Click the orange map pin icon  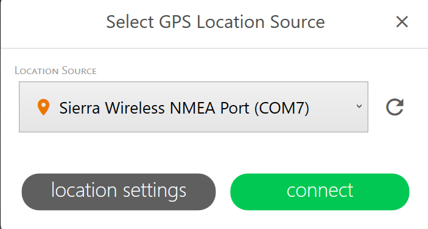pos(43,108)
